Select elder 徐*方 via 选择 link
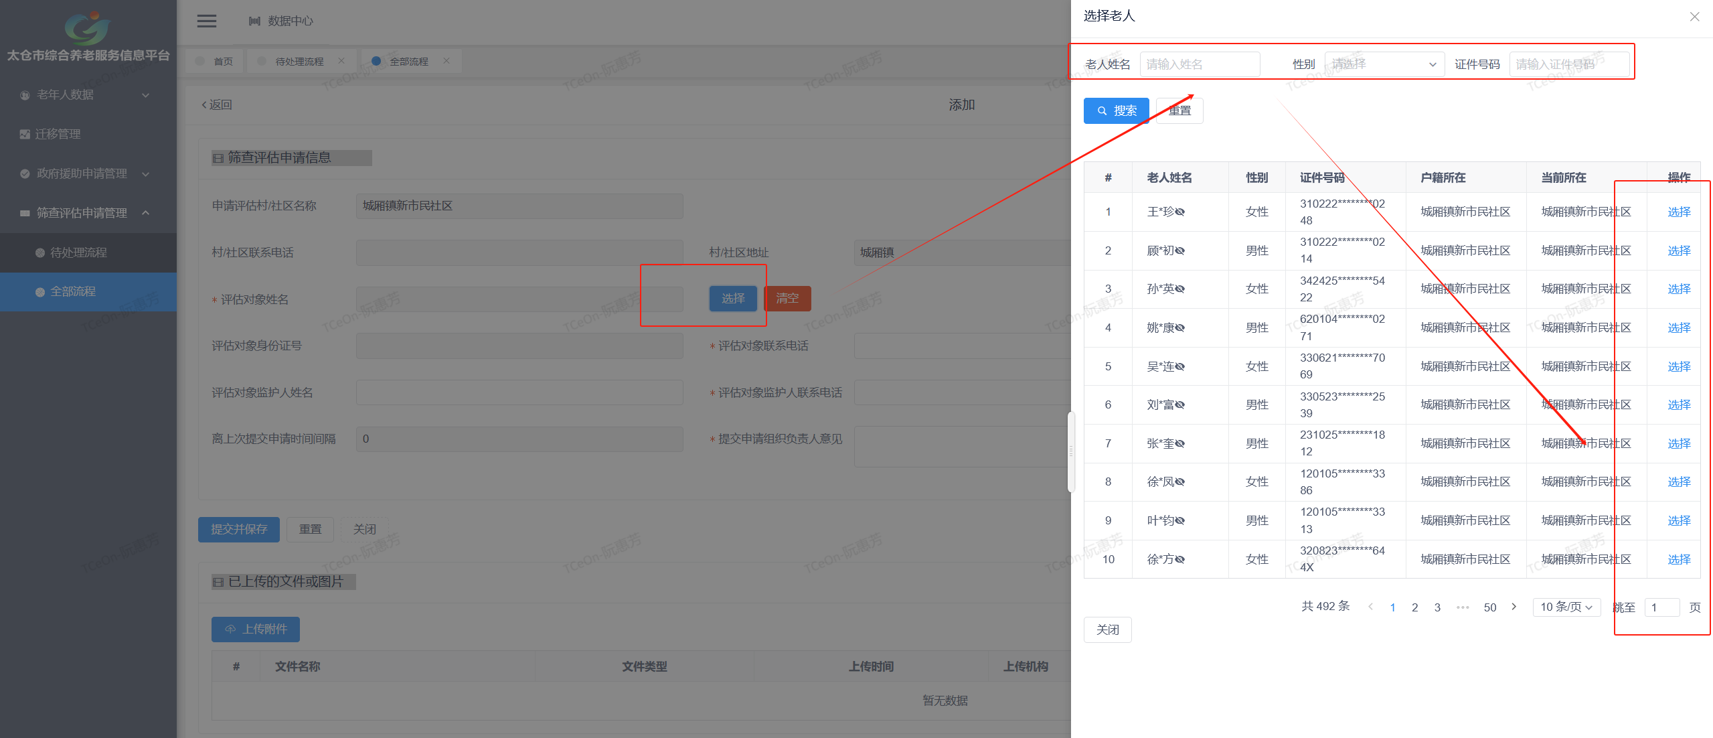This screenshot has width=1713, height=738. [x=1679, y=560]
